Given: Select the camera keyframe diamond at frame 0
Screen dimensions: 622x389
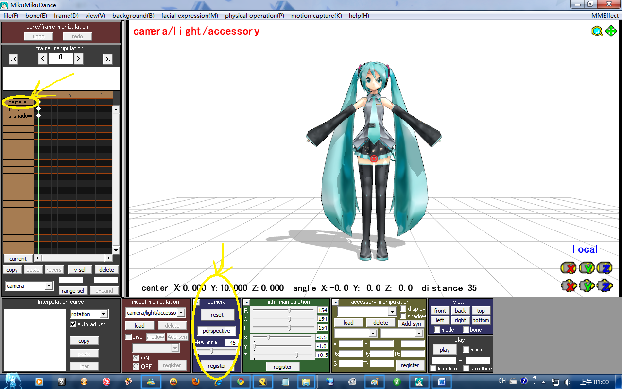Looking at the screenshot, I should click(x=39, y=102).
